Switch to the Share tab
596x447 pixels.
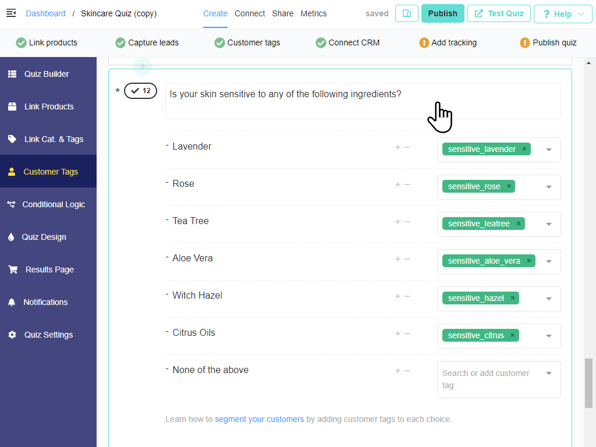point(283,14)
